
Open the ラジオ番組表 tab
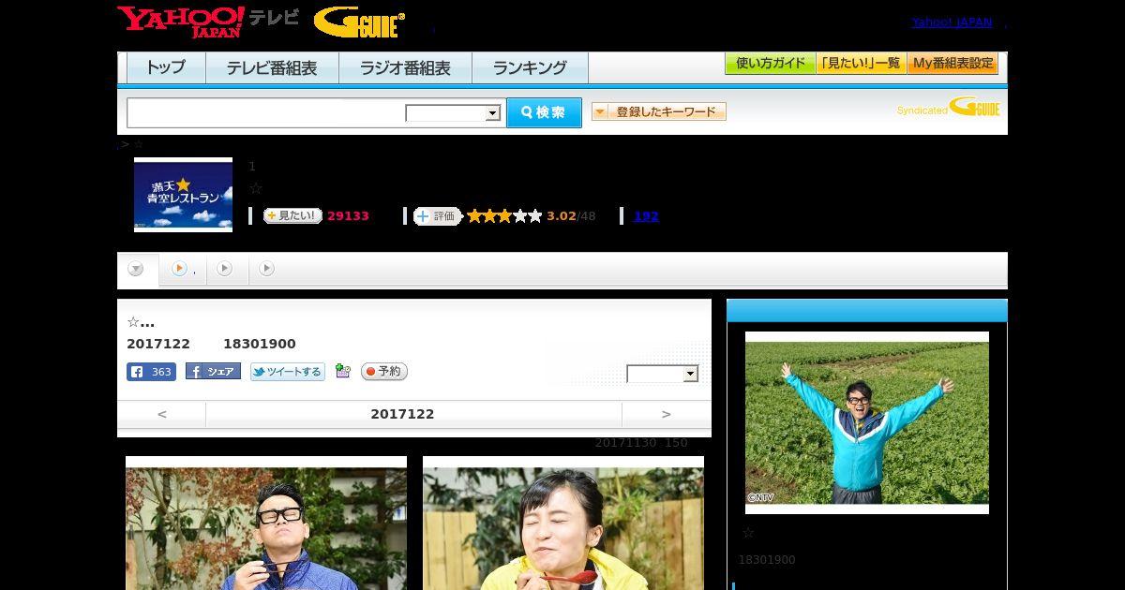point(405,67)
